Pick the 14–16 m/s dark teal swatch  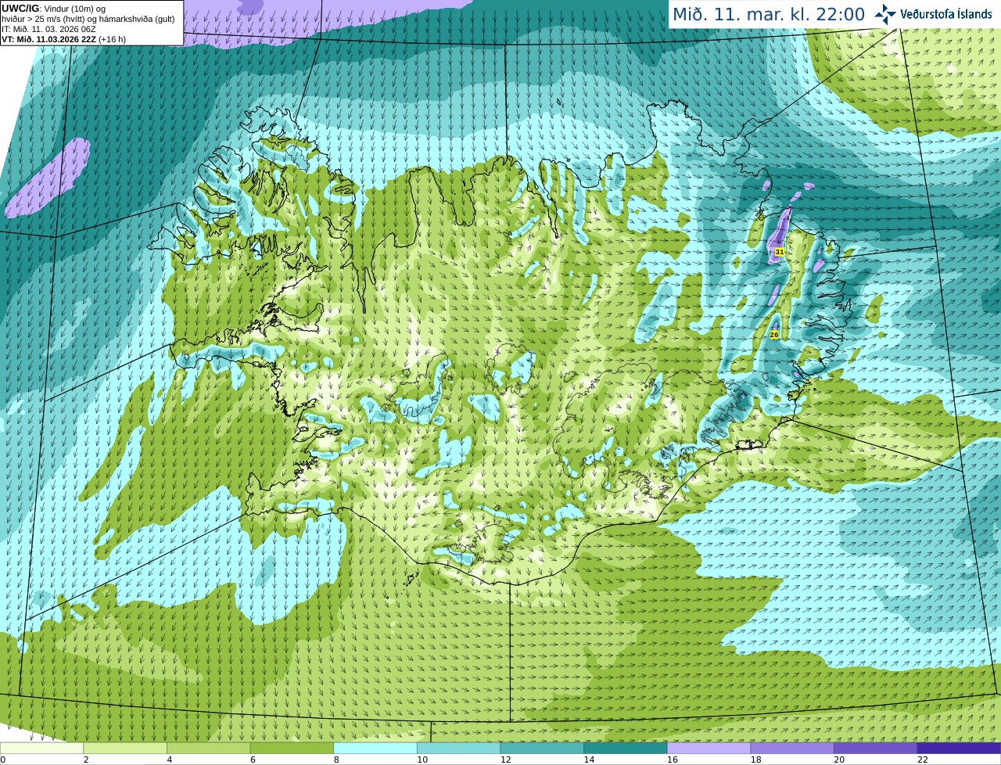click(626, 748)
